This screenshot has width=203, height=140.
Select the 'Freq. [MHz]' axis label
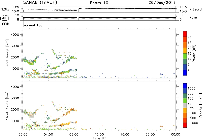(x=5, y=17)
